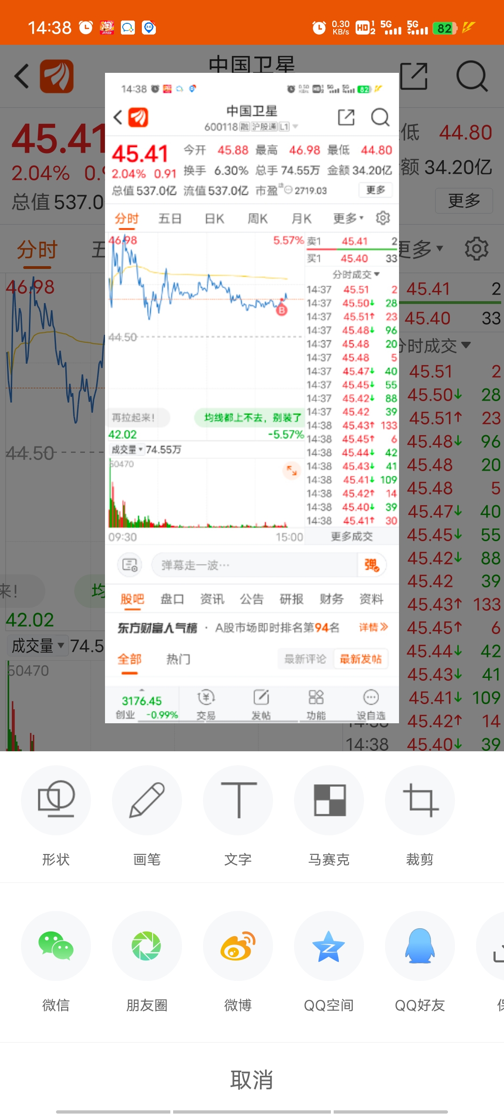The width and height of the screenshot is (504, 1115).
Task: Select the 形状 shape tool
Action: pyautogui.click(x=56, y=800)
